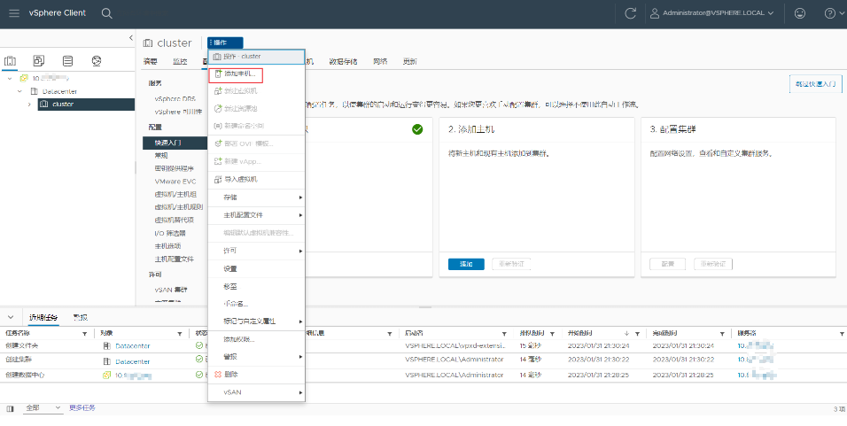Select 密钥提供程序 in configuration list
Viewport: 847px width, 426px height.
click(x=174, y=168)
